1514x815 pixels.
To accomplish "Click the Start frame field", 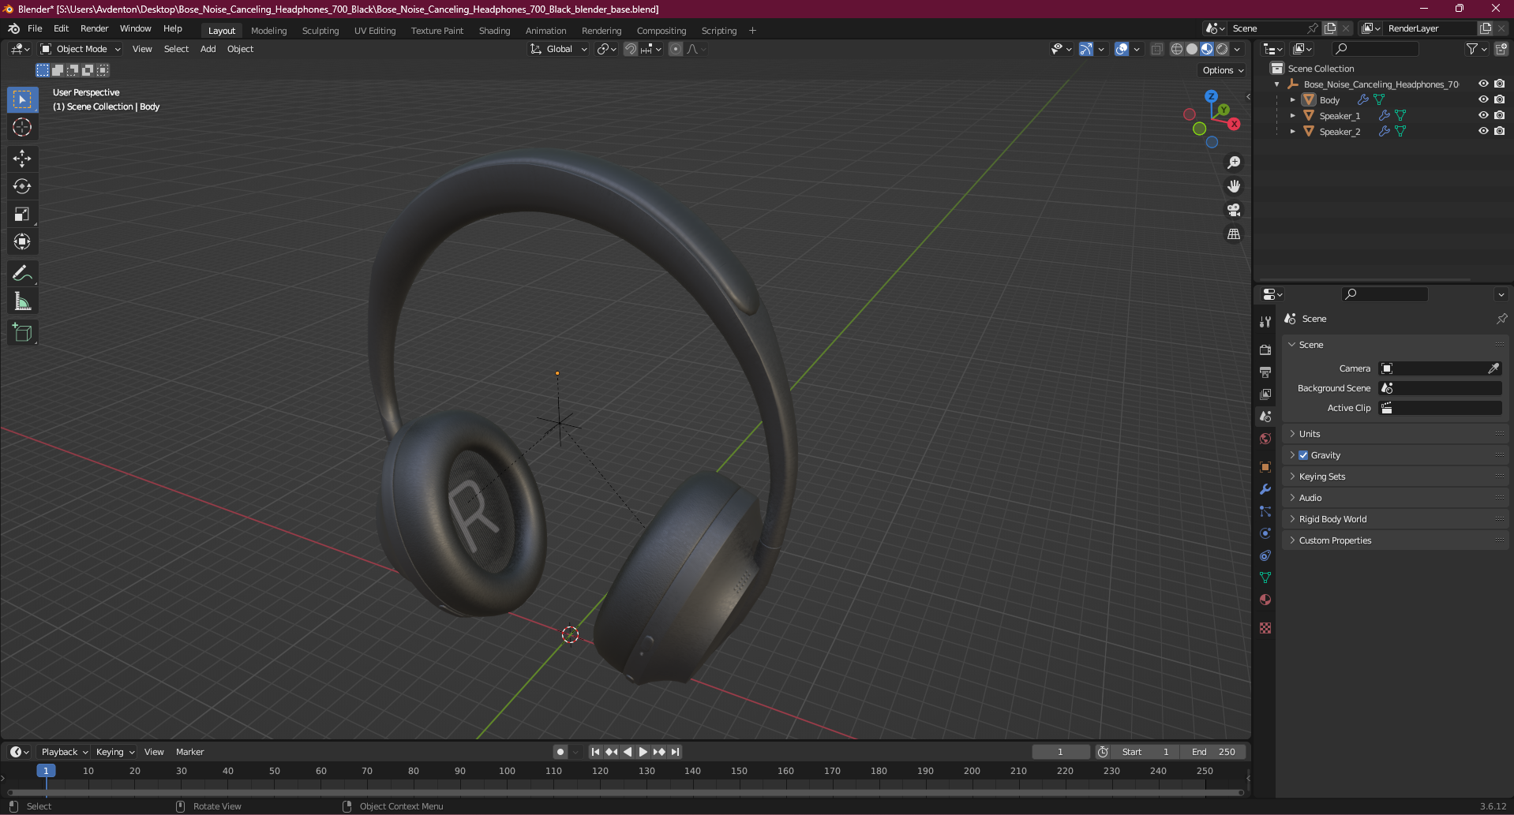I will [x=1146, y=752].
